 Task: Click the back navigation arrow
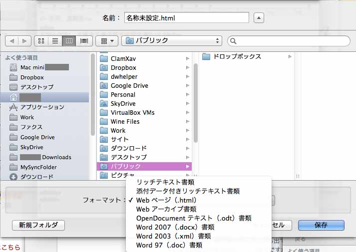tap(12, 41)
